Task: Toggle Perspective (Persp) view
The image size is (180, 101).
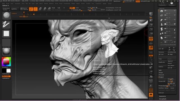Action: point(151,39)
